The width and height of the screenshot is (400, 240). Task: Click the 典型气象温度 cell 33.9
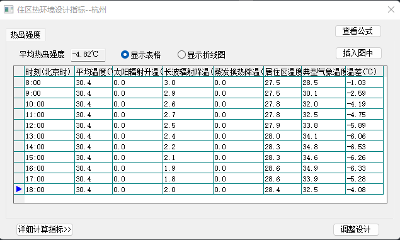(x=324, y=179)
